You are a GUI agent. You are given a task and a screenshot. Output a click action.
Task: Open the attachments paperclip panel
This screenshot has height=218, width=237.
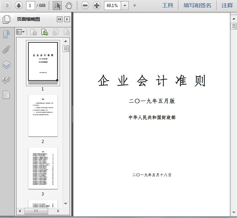pos(6,50)
